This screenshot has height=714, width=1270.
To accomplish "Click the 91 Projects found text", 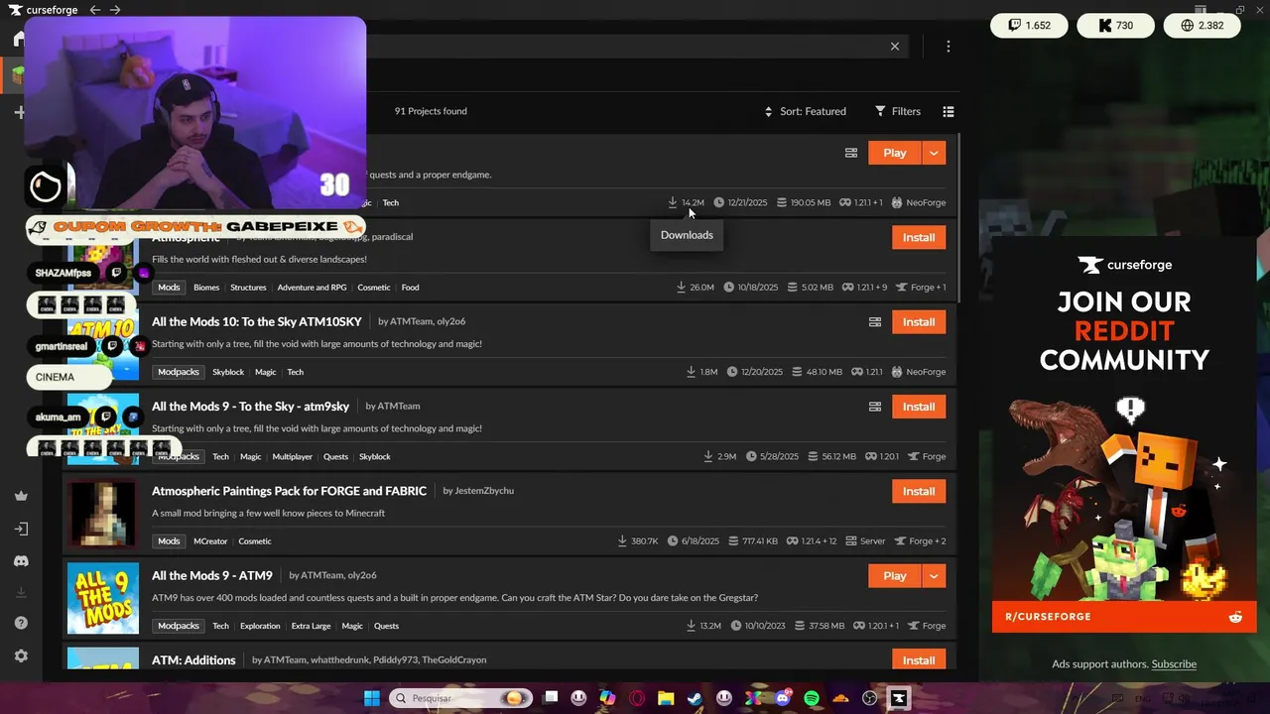I will click(x=431, y=111).
